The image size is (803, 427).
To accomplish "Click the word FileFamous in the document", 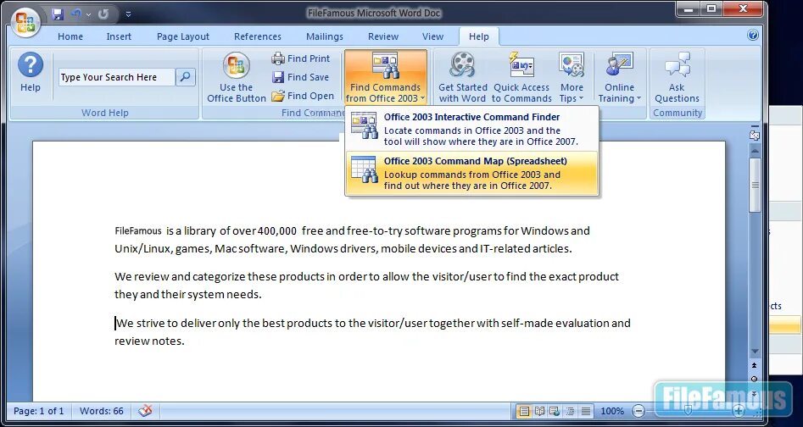I will 137,230.
